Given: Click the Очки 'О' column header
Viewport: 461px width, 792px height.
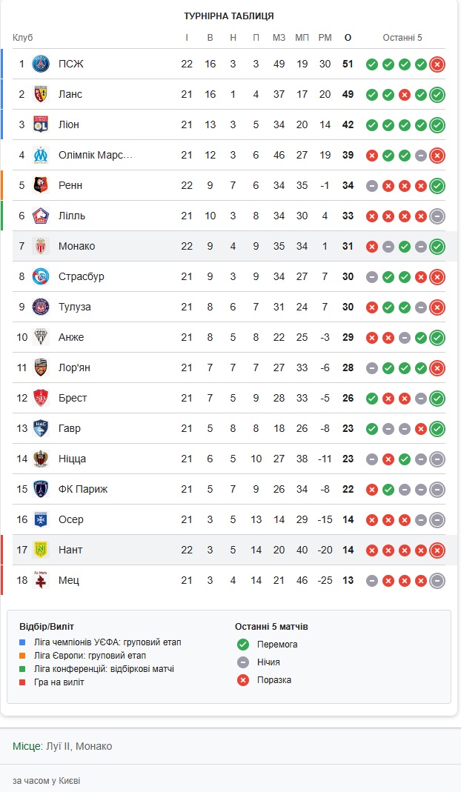Looking at the screenshot, I should [348, 38].
